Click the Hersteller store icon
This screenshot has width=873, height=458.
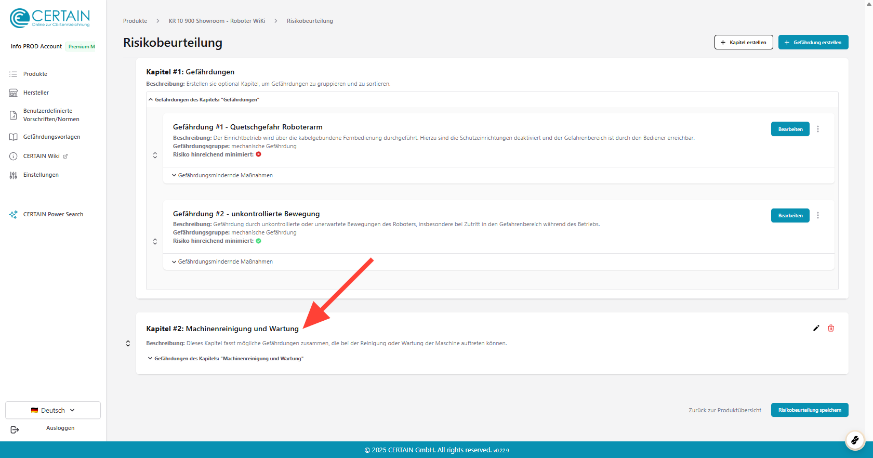14,93
